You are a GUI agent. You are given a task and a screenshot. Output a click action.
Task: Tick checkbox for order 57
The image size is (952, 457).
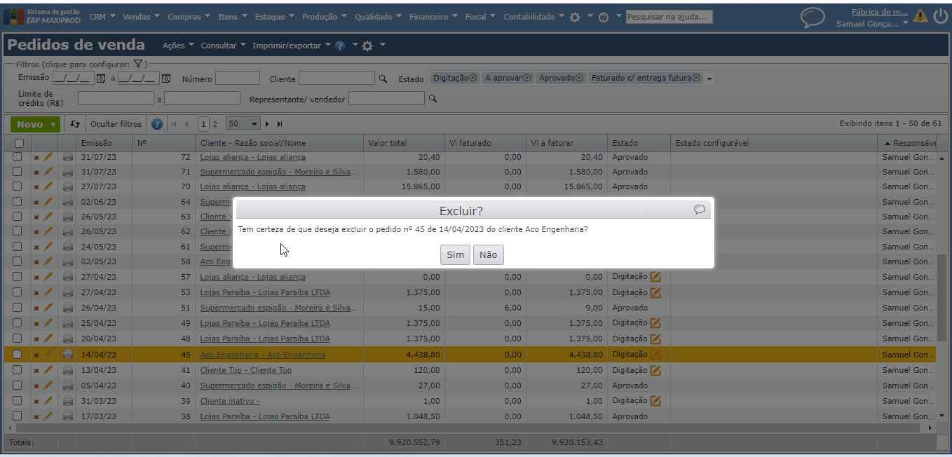point(18,277)
